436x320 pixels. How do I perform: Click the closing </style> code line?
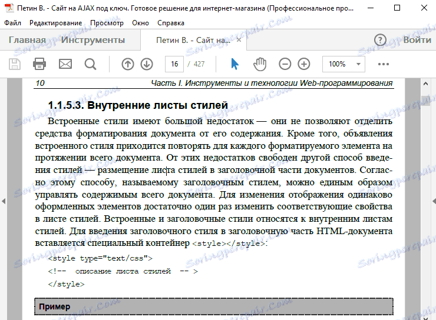click(x=66, y=284)
